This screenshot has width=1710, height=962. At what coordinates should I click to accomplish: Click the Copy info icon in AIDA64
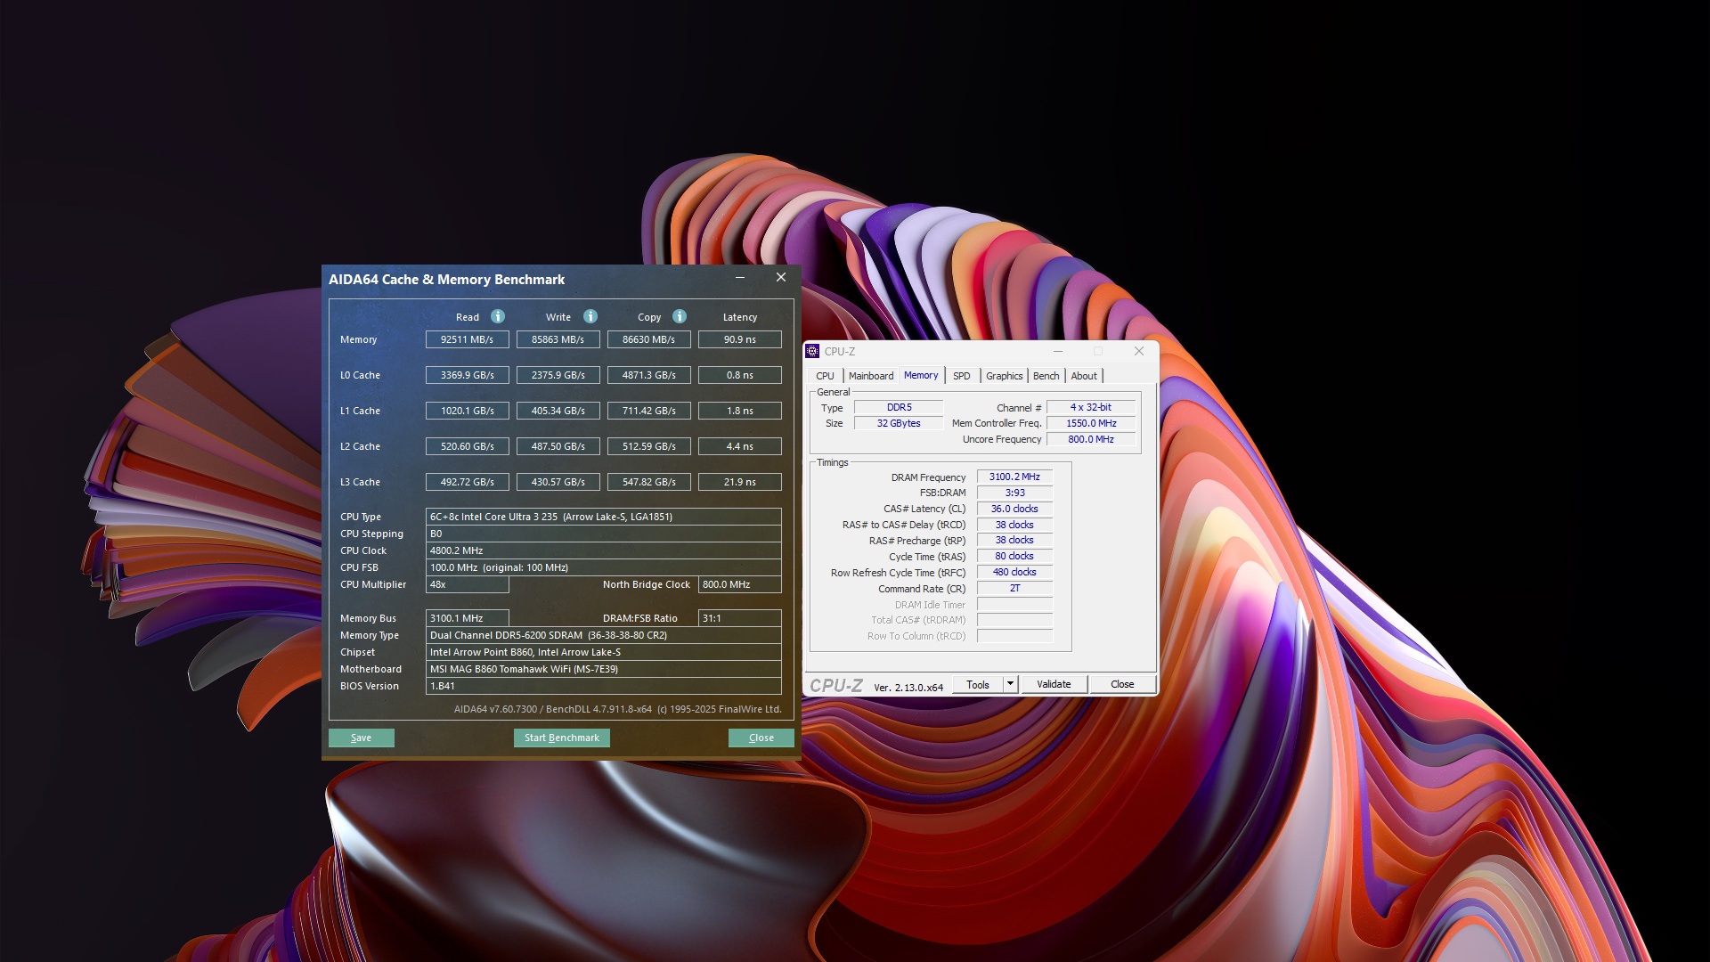coord(680,316)
